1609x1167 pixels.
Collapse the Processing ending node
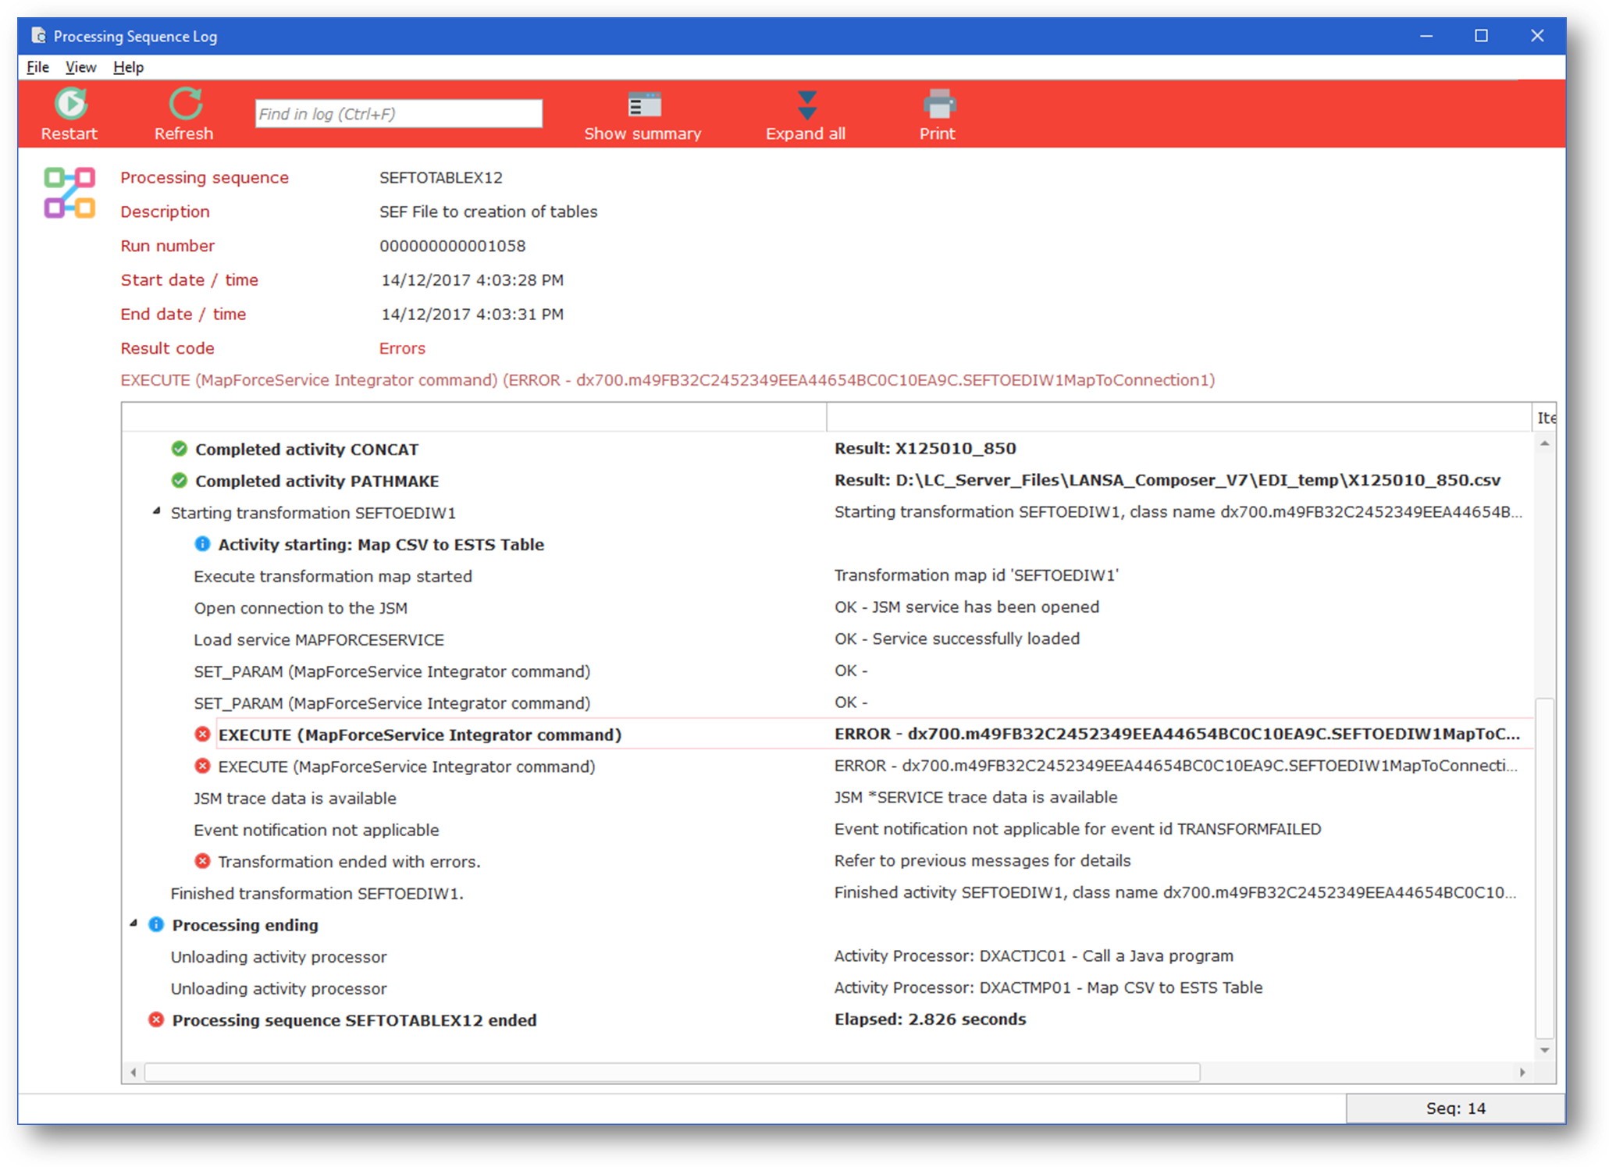(x=133, y=924)
